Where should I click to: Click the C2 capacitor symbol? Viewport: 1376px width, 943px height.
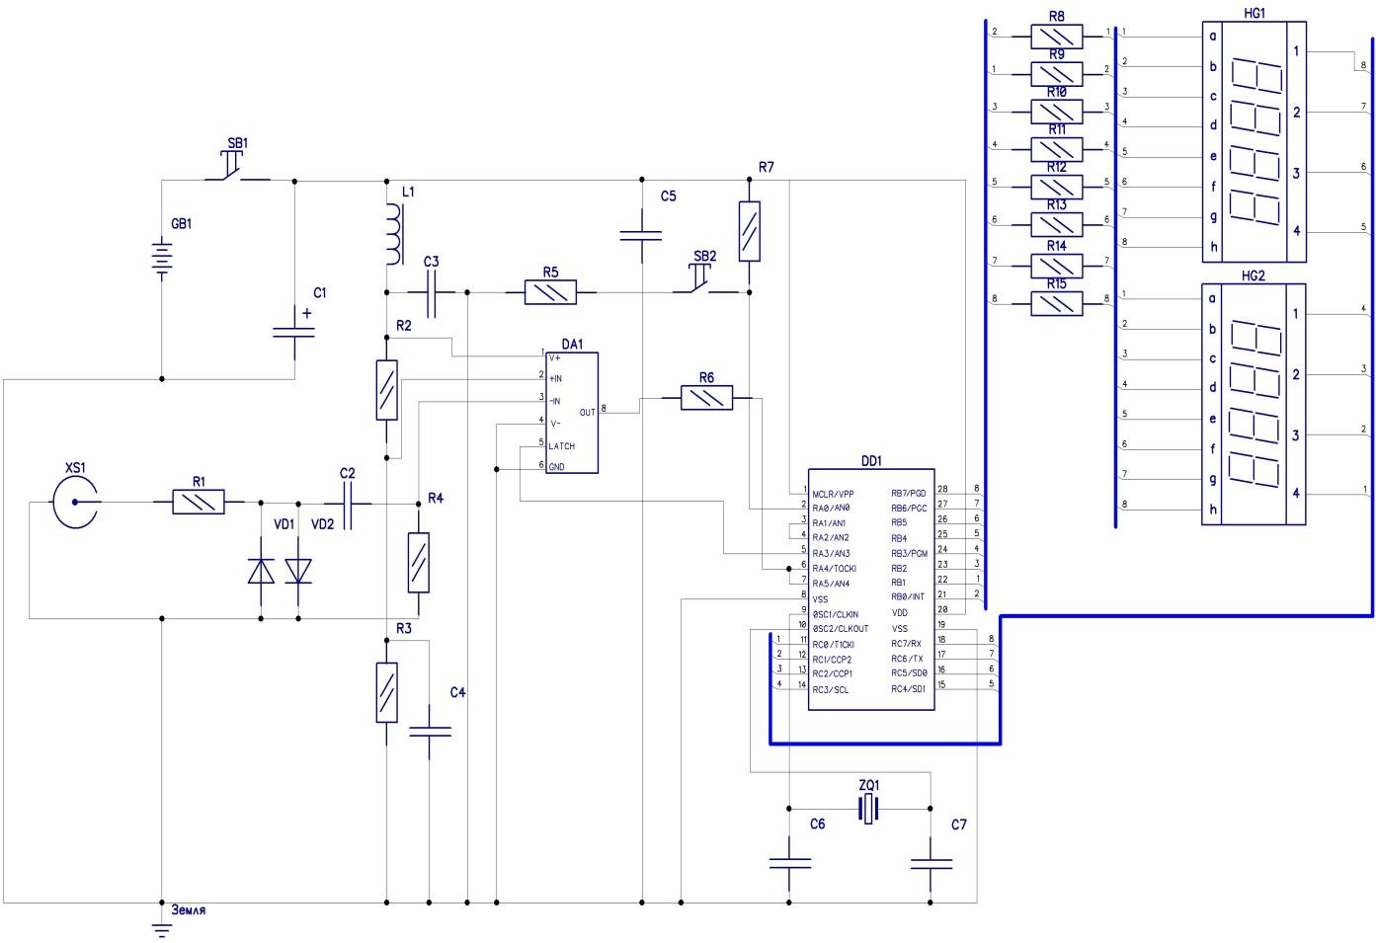[348, 503]
